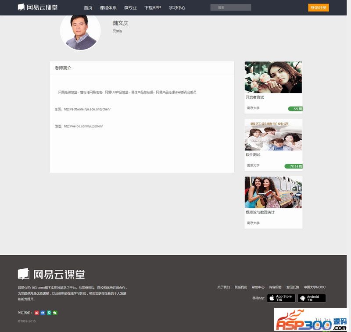Viewport: 351px width, 332px height.
Task: Click 南京大学 under the 开发者测试 course
Action: (x=253, y=108)
